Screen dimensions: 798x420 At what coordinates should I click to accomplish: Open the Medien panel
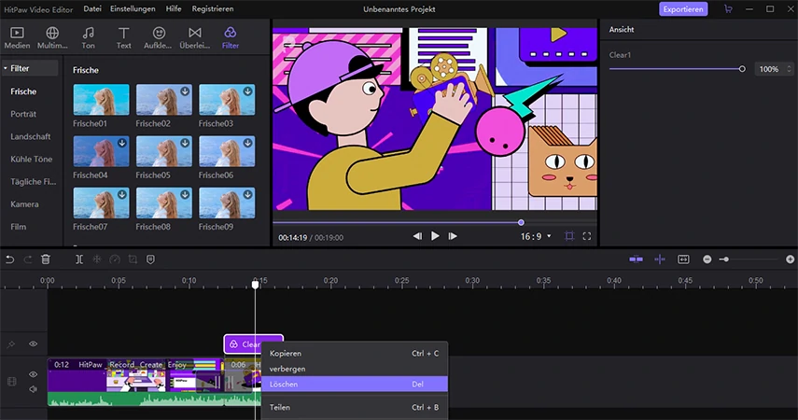pos(17,38)
